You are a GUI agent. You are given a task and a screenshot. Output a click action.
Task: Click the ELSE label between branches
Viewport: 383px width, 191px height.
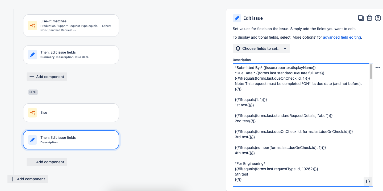pyautogui.click(x=33, y=92)
